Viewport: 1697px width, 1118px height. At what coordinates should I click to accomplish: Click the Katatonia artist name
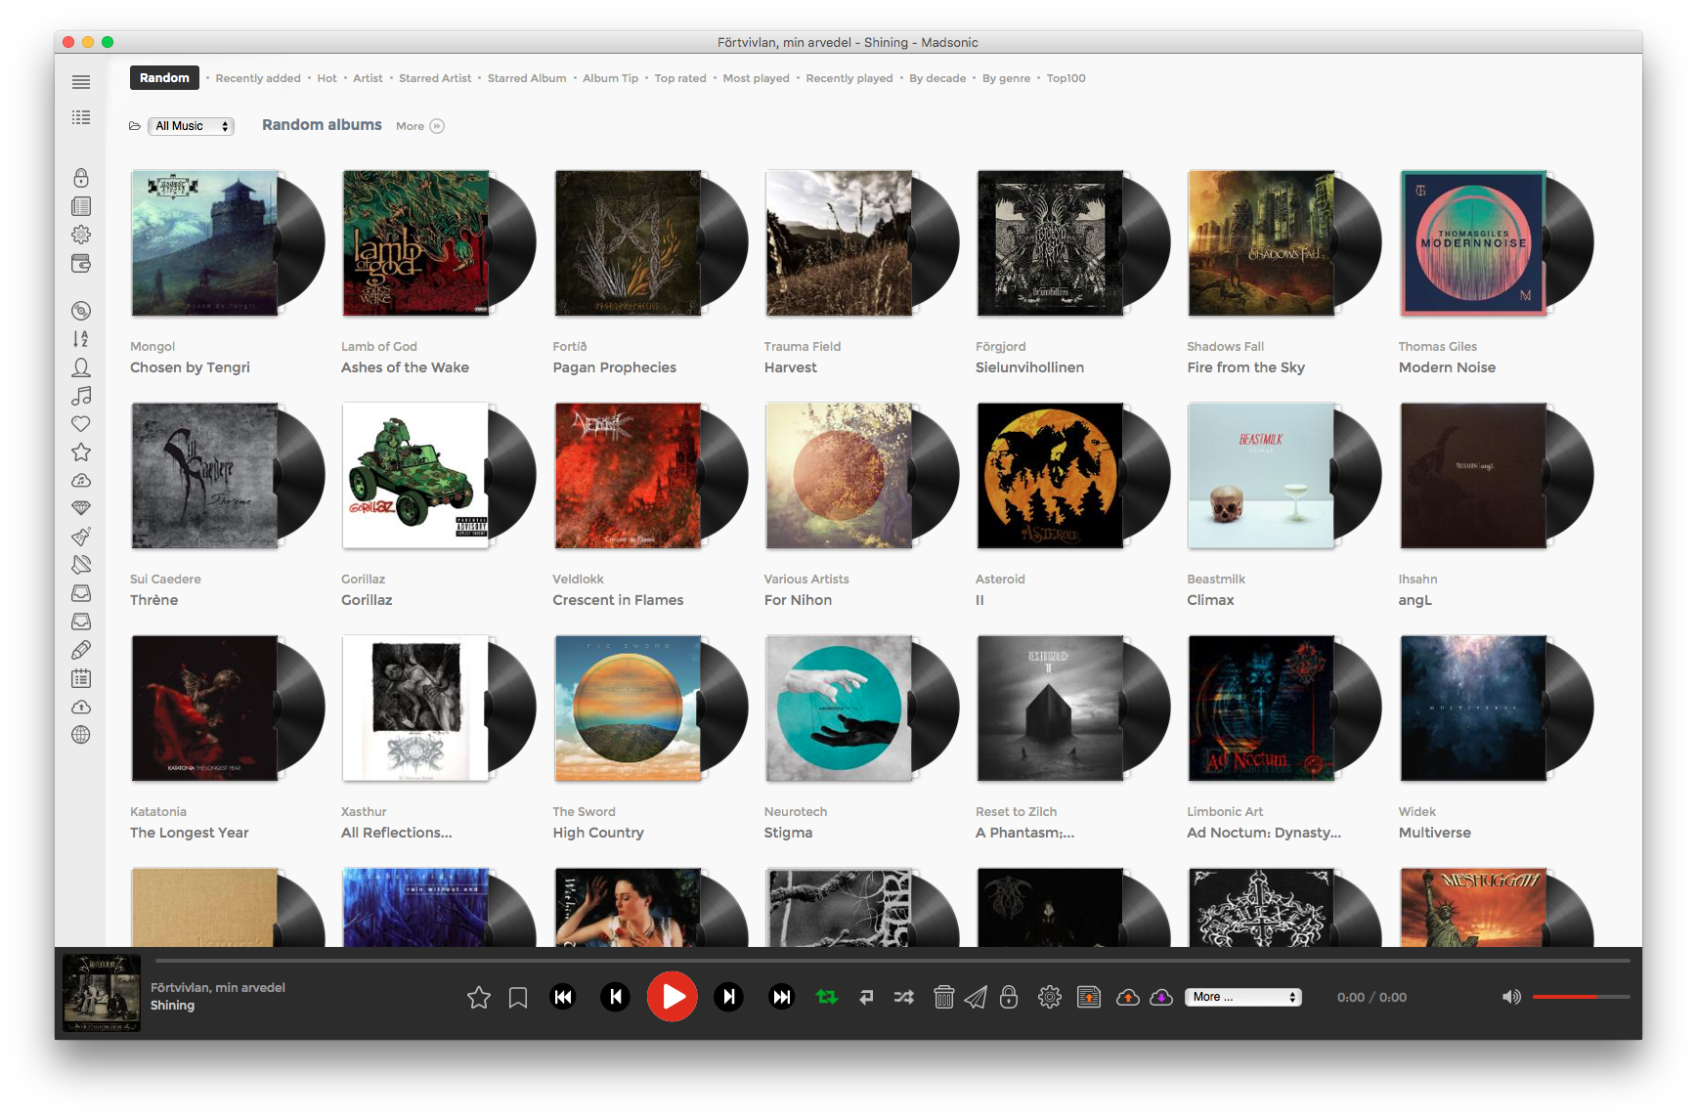[158, 811]
